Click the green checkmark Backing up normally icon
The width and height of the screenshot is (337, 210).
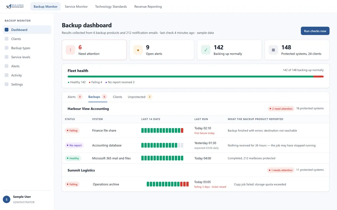click(x=206, y=50)
